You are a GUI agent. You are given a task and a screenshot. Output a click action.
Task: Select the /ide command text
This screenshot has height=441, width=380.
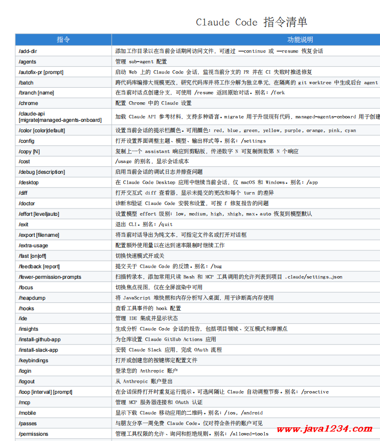pos(23,319)
